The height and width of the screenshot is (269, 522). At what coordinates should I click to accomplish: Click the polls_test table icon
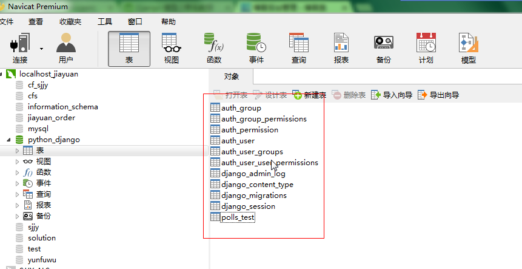coord(215,217)
